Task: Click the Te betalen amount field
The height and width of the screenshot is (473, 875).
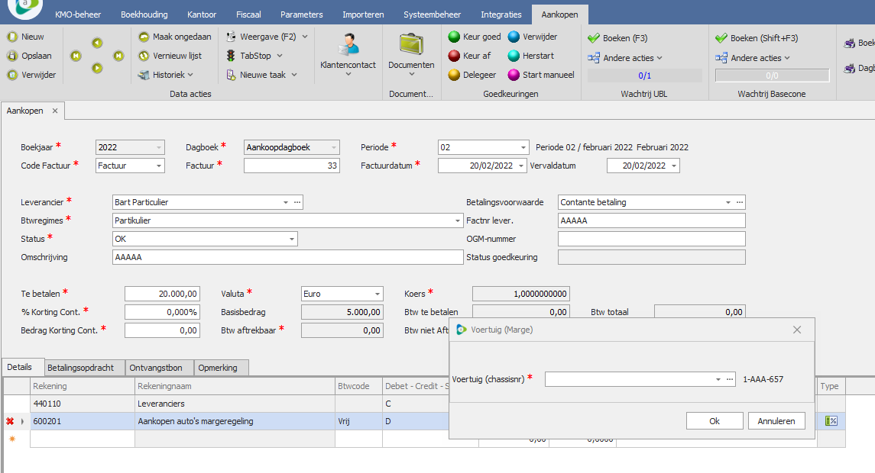Action: tap(162, 294)
